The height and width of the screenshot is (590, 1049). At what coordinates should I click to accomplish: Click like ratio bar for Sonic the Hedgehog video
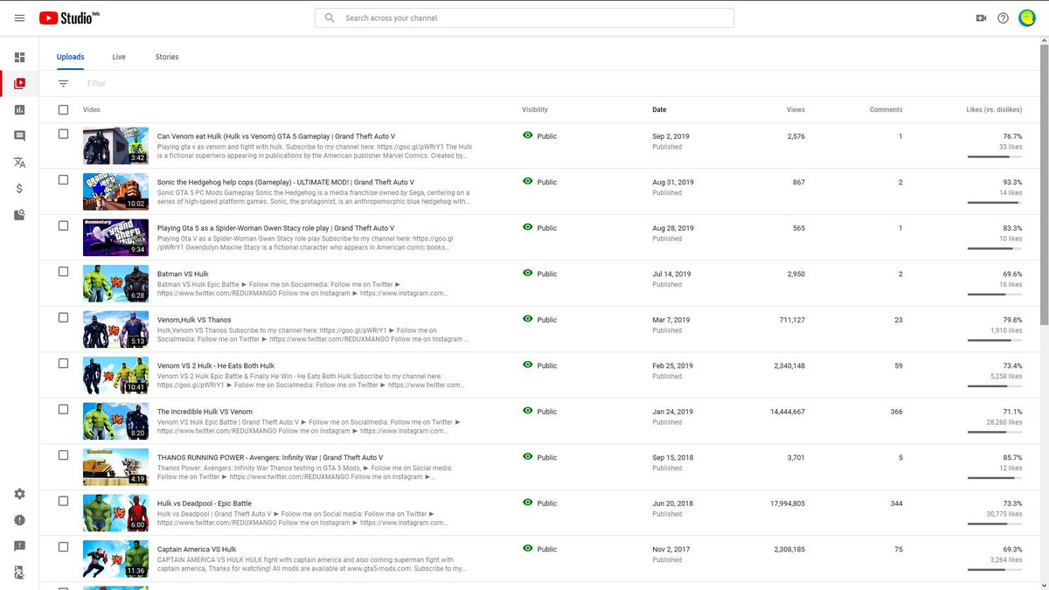995,203
